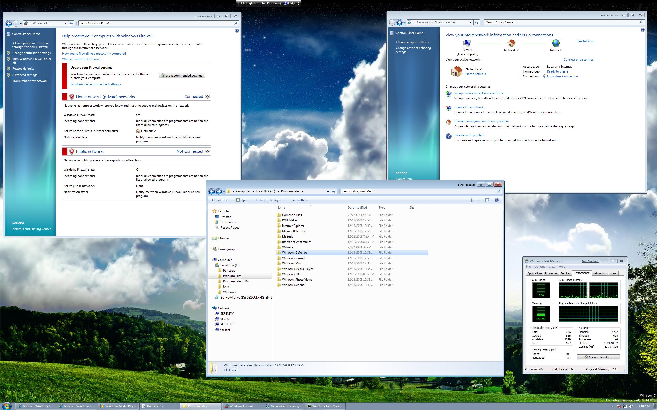Refresh the Windows Firewall address bar
Screen dimensions: 657x410
(71, 23)
